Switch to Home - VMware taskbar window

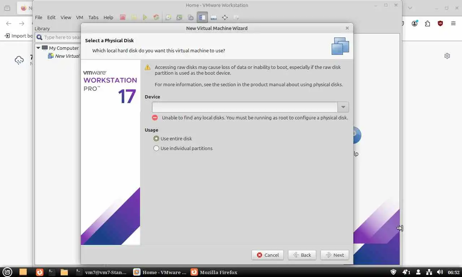point(160,272)
